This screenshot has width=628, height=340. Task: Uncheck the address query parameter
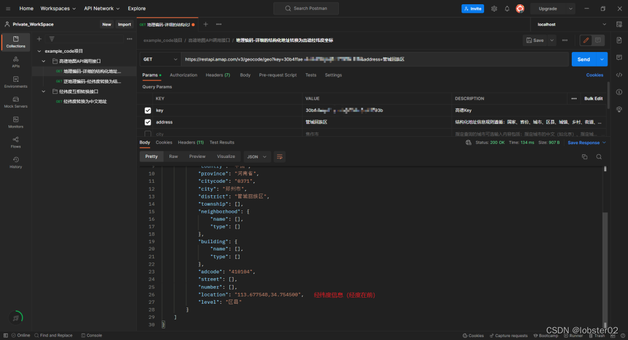(x=148, y=122)
